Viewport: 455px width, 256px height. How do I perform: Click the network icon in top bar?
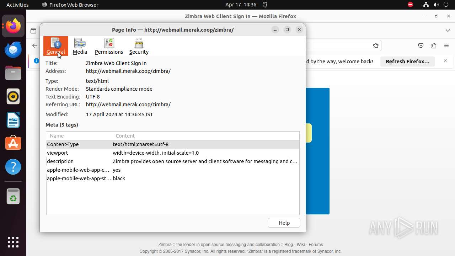pos(426,5)
